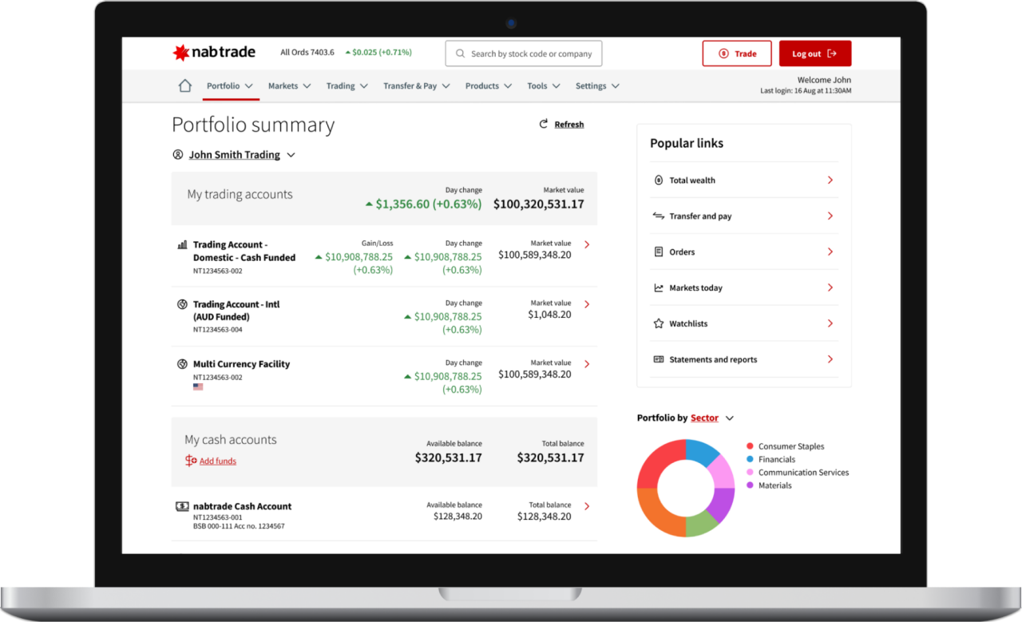Open Domestic Cash Funded account via its red arrow
The width and height of the screenshot is (1022, 622).
(x=587, y=244)
